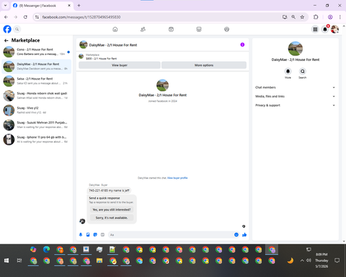Send a thumbs-up like

(x=244, y=235)
